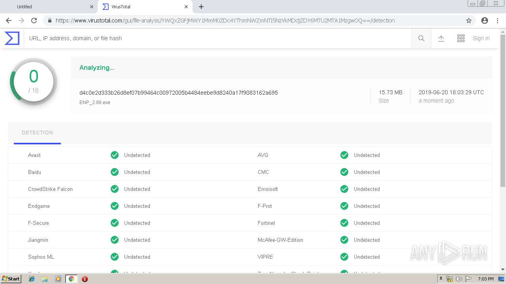
Task: Click the Sophos ML engine name
Action: 41,257
